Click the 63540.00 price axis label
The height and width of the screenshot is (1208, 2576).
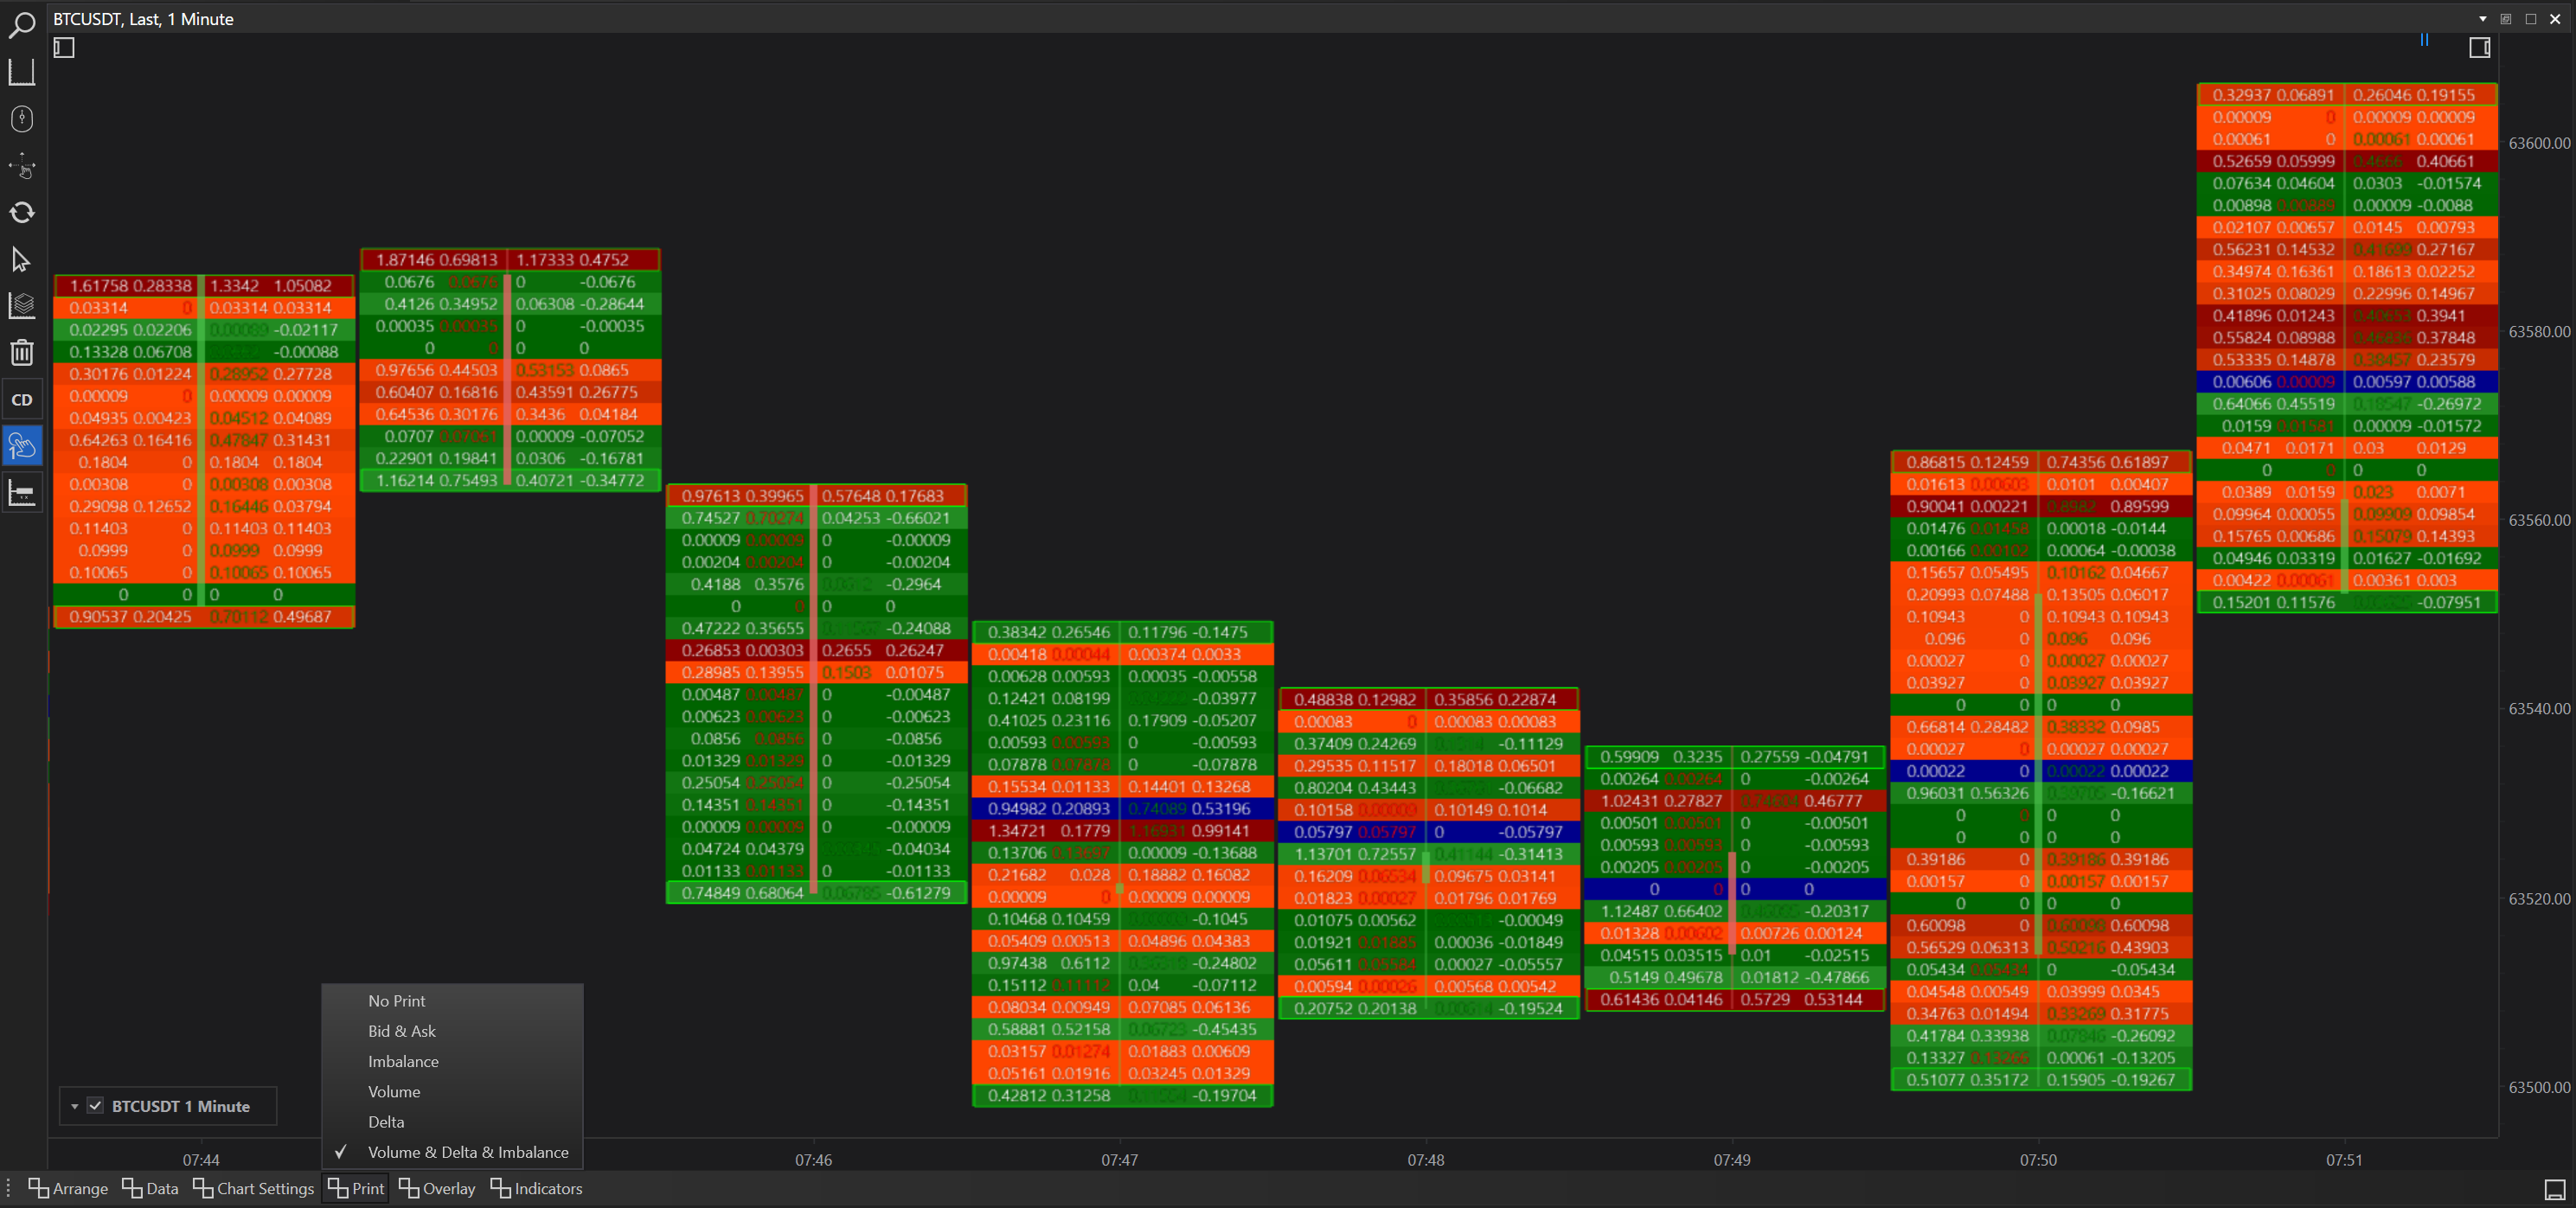tap(2538, 709)
